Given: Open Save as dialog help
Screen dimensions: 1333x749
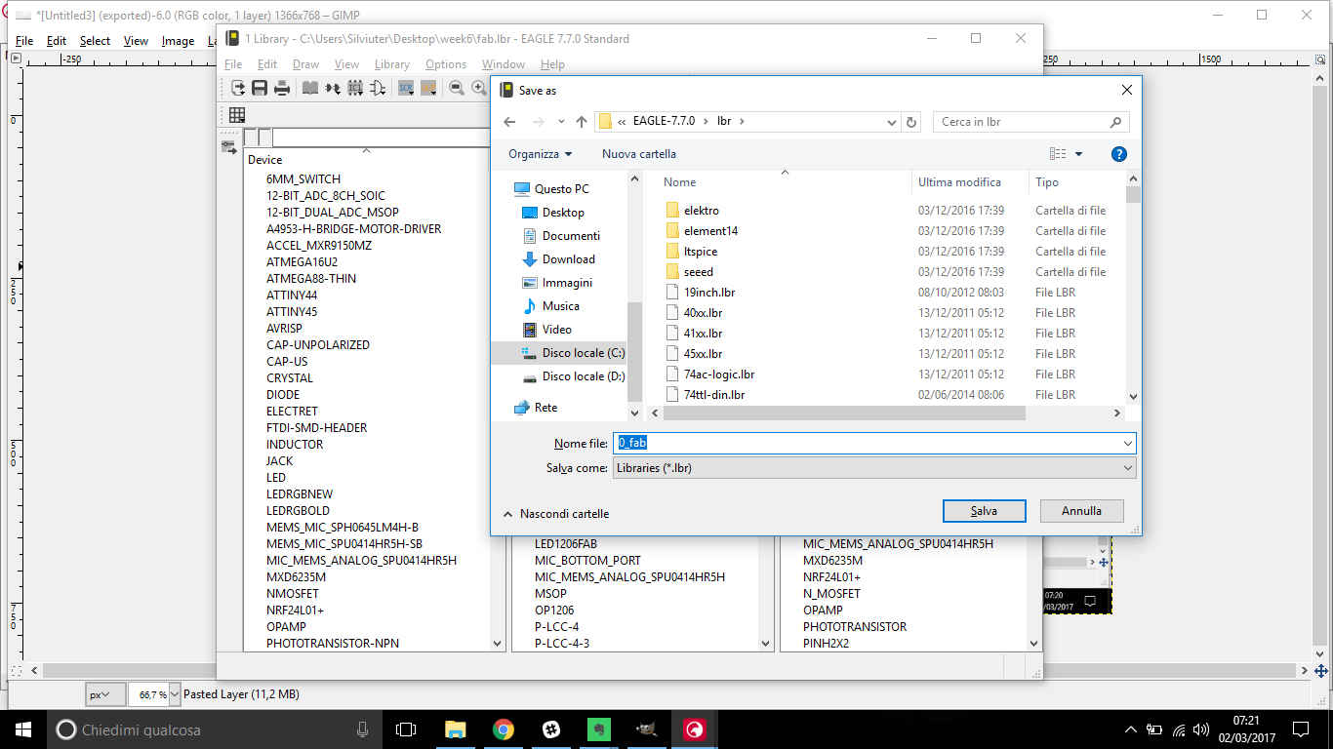Looking at the screenshot, I should (x=1119, y=154).
